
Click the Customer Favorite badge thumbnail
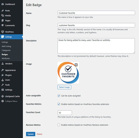pyautogui.click(x=68, y=73)
